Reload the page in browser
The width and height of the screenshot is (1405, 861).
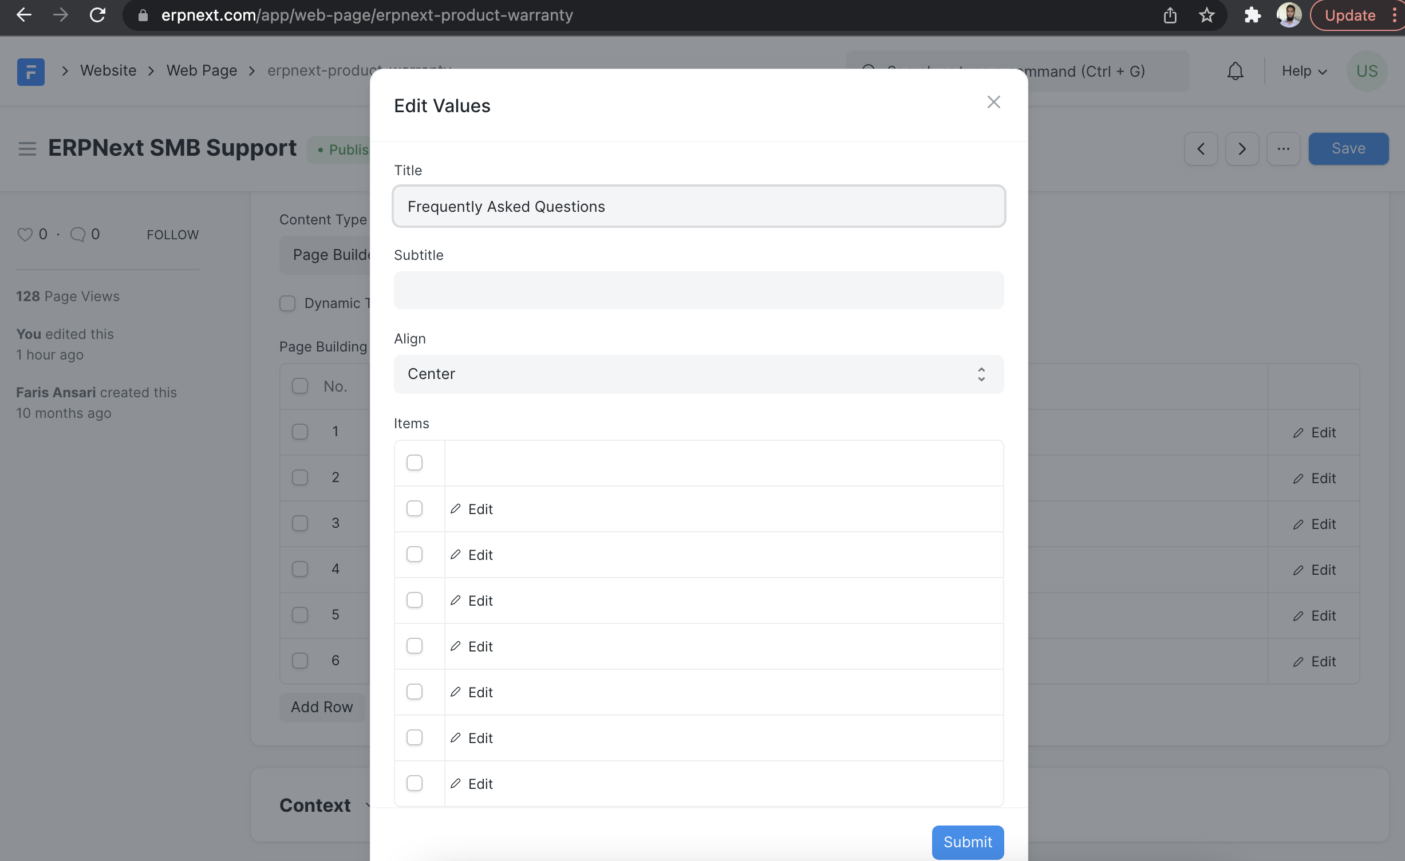tap(97, 15)
